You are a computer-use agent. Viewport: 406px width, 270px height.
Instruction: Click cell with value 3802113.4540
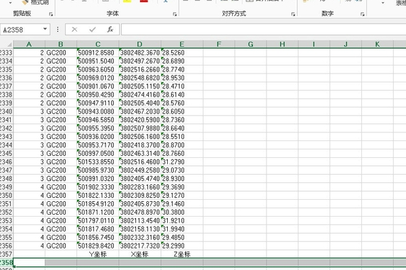140,221
